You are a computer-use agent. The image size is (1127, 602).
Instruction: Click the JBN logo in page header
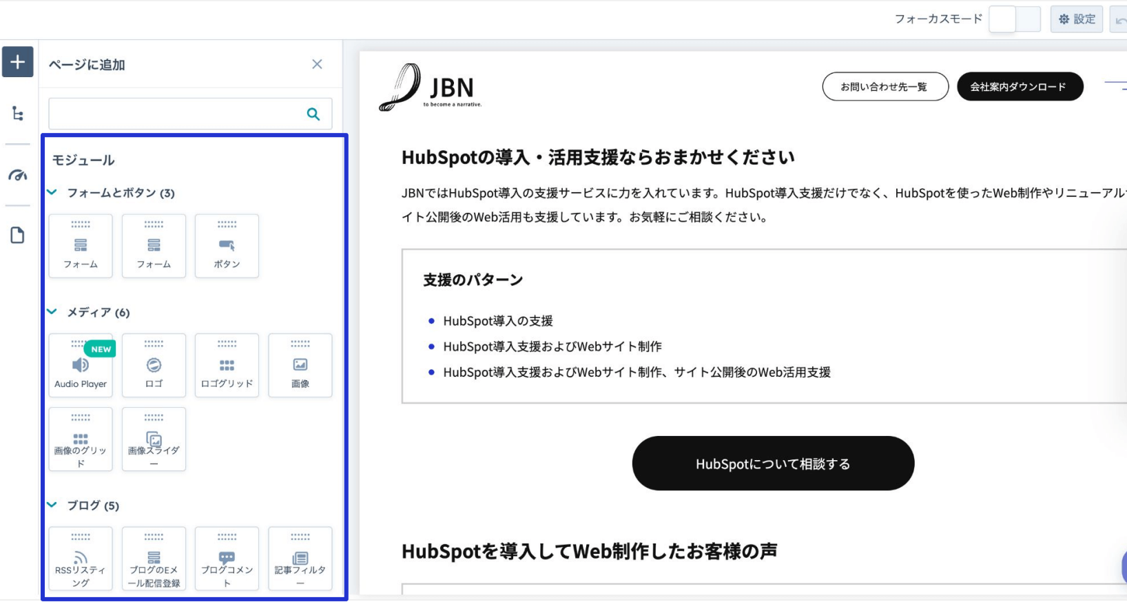(431, 87)
